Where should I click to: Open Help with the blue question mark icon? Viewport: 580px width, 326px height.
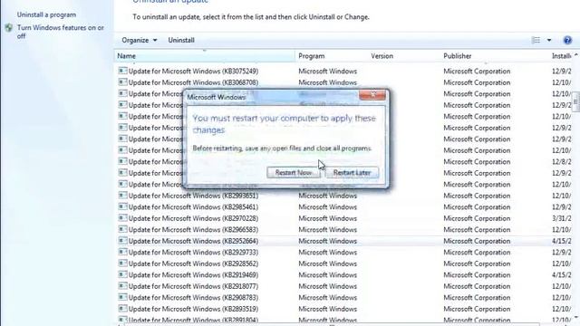567,40
